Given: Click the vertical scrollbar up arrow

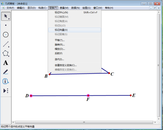Looking at the screenshot, I should point(159,12).
